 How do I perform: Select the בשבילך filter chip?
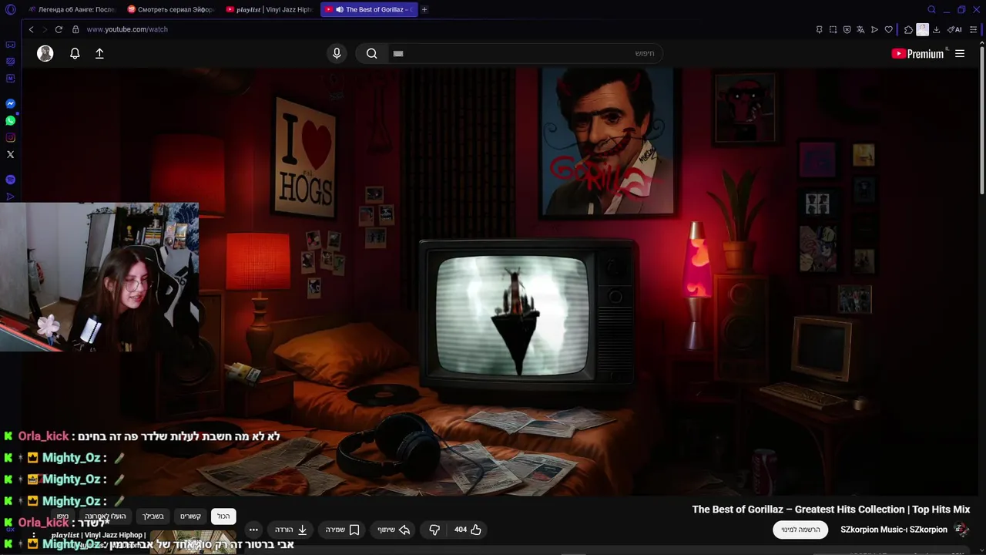pos(153,516)
